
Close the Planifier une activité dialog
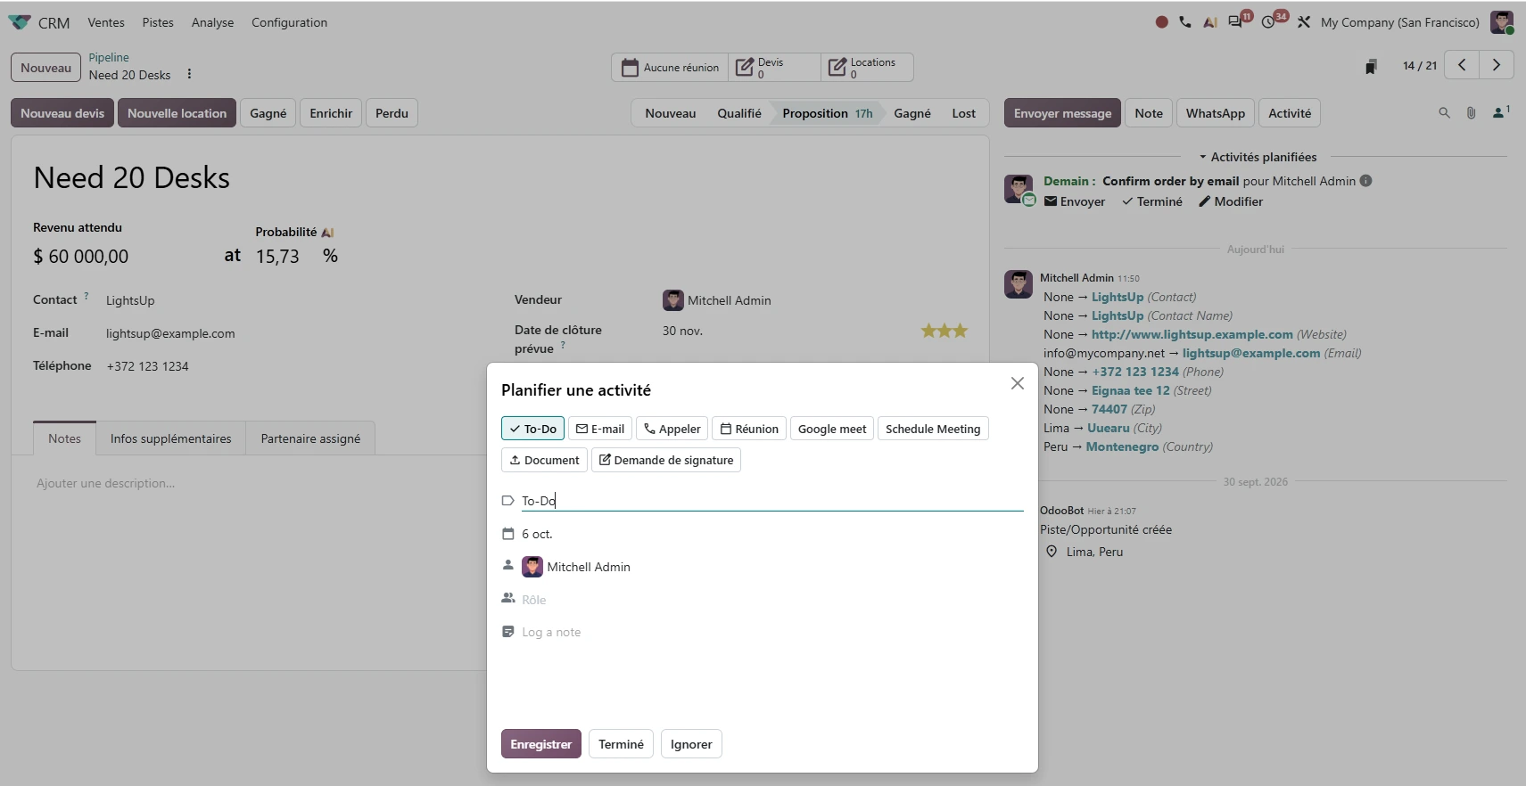(1017, 383)
